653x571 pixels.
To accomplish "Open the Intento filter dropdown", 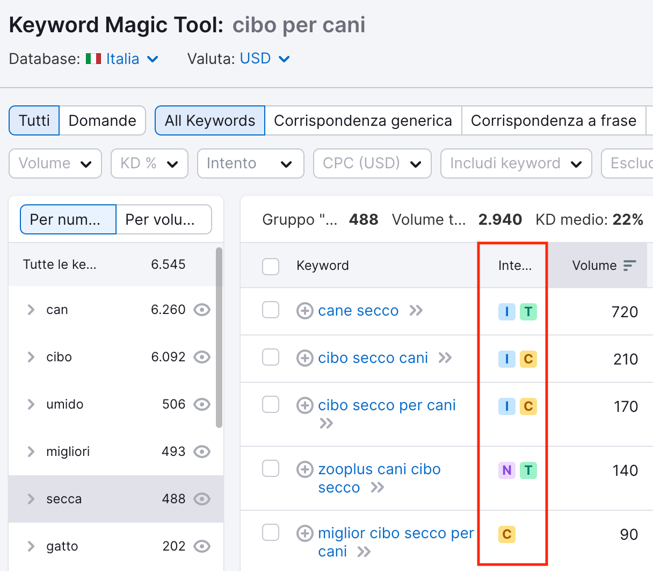I will [x=250, y=163].
